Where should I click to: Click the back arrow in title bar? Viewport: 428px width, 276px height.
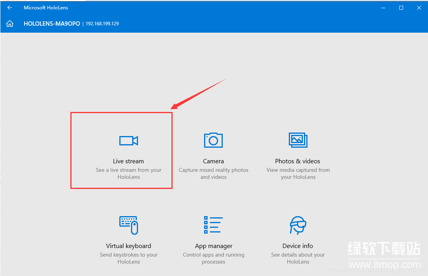click(x=10, y=8)
